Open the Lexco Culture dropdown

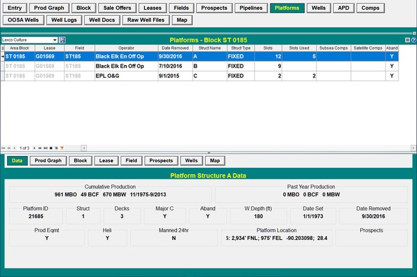(x=54, y=40)
